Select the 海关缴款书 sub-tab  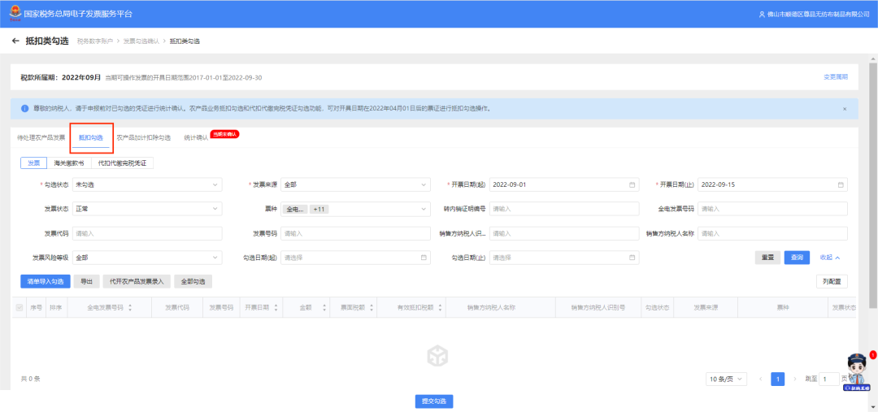[69, 163]
